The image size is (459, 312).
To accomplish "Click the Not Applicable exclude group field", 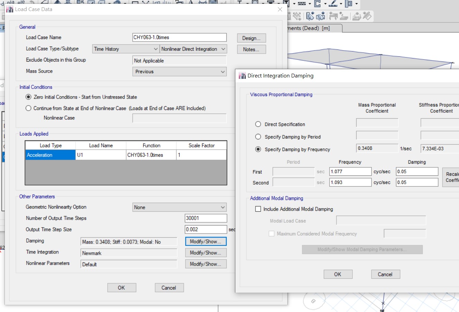I will [179, 61].
